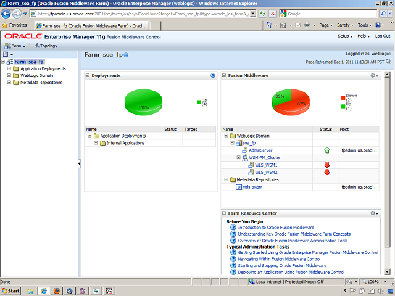Collapse the Deployments panel

(x=88, y=75)
